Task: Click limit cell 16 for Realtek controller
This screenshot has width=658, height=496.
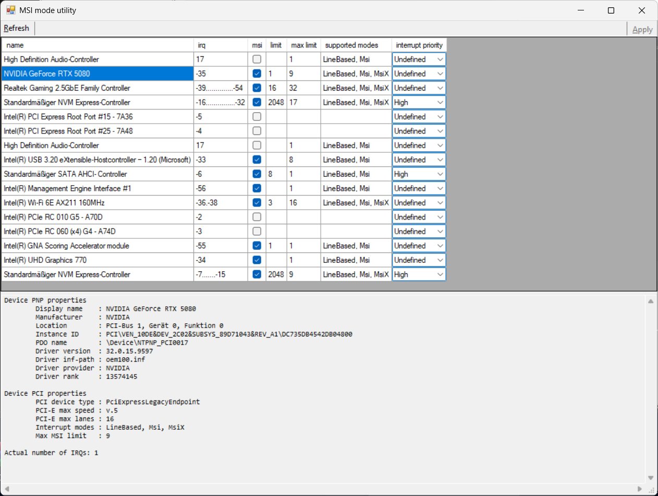Action: (276, 88)
